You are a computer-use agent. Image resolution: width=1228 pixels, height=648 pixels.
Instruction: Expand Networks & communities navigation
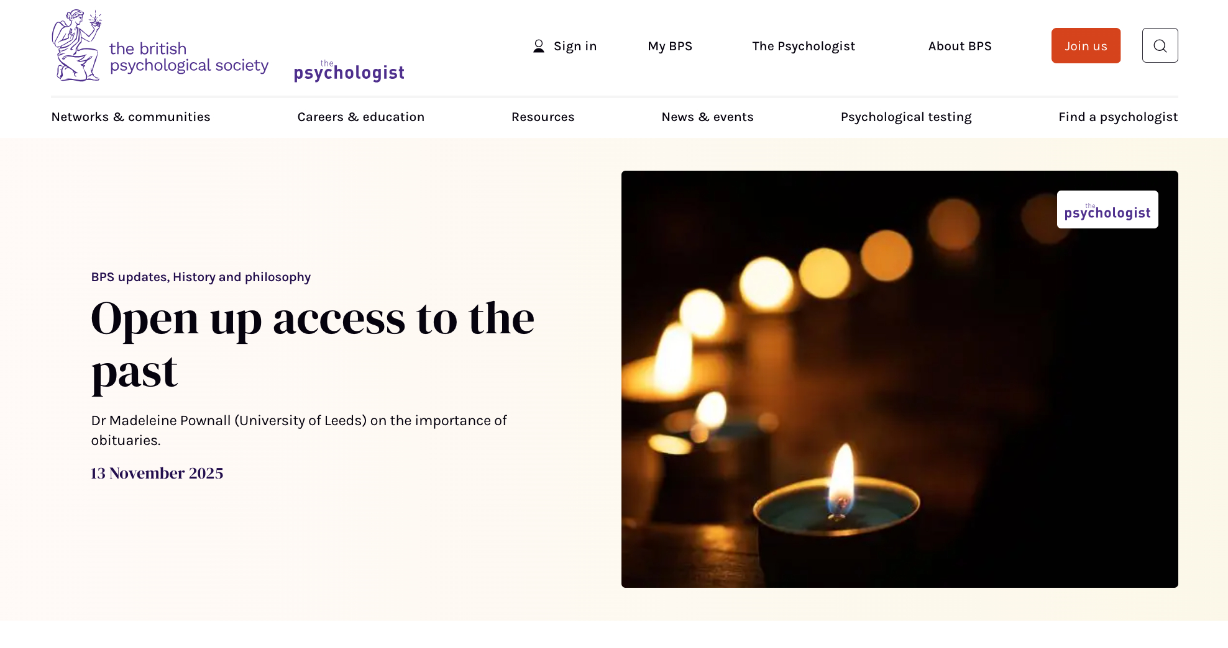[131, 117]
